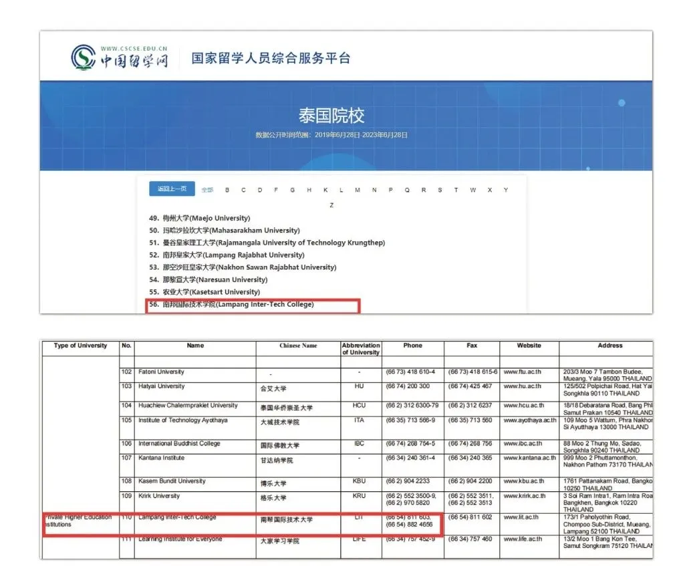Click the Abbreviation of University header
689x566 pixels.
(361, 349)
